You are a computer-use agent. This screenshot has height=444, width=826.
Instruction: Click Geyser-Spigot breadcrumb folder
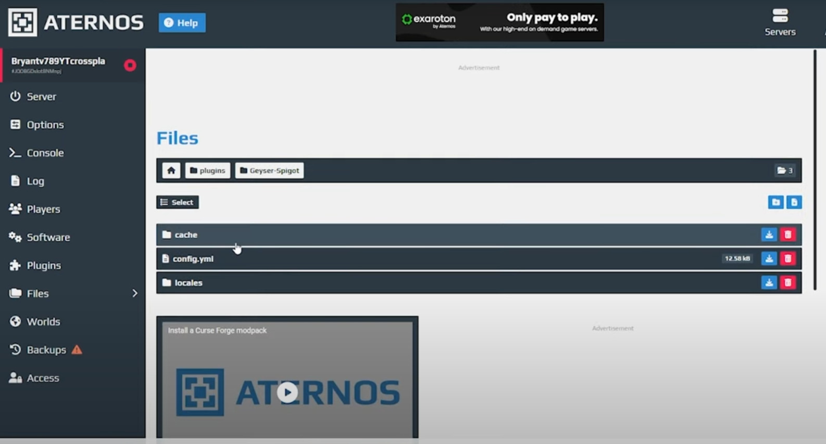pos(269,170)
